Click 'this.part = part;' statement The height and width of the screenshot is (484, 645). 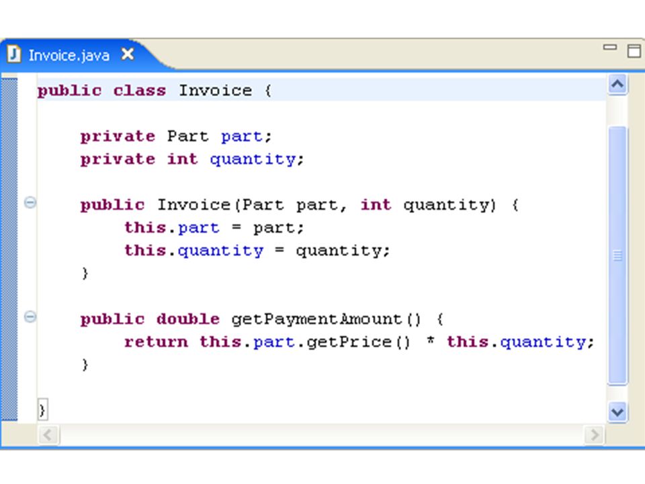[x=214, y=228]
